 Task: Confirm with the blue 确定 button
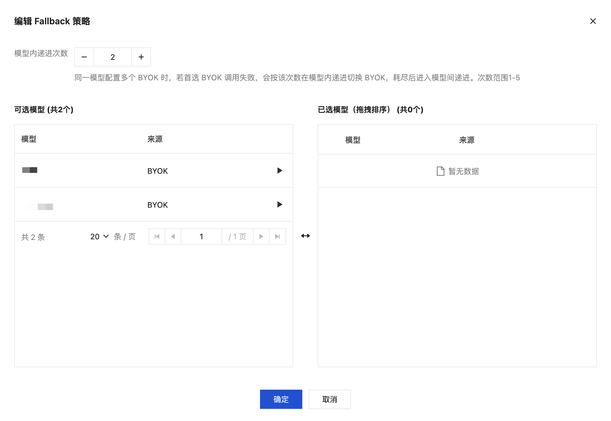click(281, 399)
